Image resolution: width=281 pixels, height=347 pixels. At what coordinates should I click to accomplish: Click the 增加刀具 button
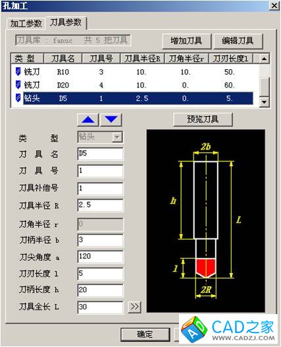[186, 41]
